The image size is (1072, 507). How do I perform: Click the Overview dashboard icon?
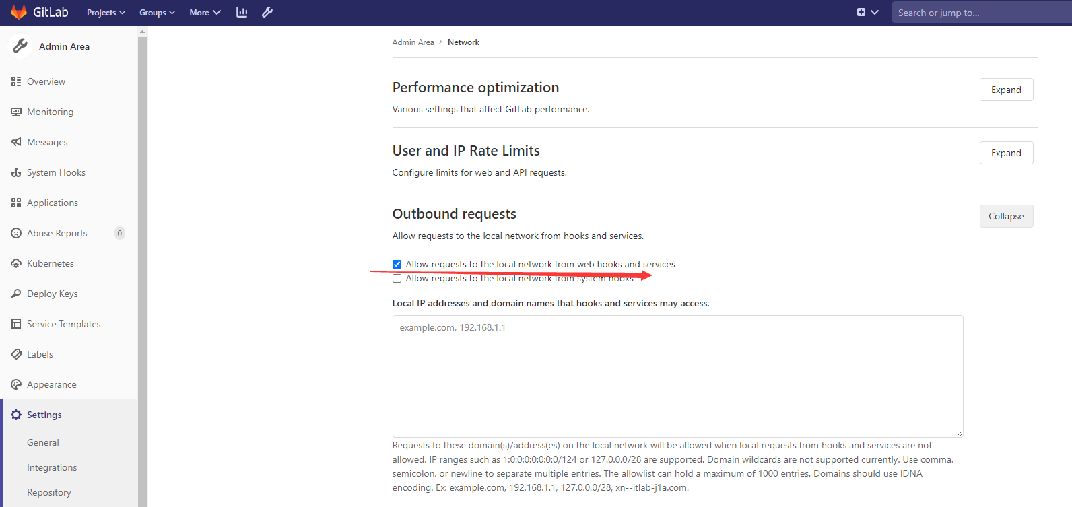16,81
